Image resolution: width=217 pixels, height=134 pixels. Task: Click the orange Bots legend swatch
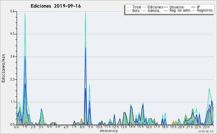pyautogui.click(x=128, y=11)
